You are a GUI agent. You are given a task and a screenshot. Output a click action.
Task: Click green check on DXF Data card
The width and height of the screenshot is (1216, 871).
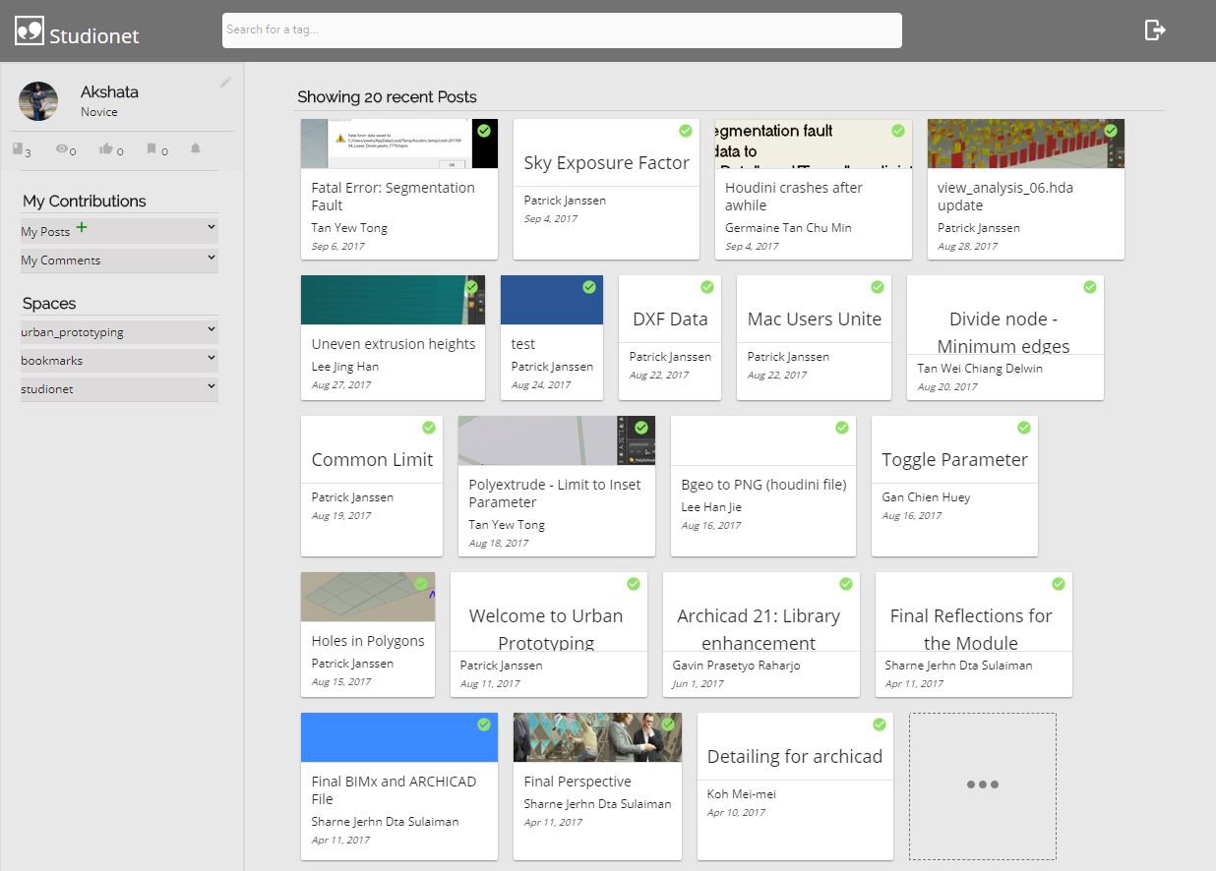click(x=707, y=287)
